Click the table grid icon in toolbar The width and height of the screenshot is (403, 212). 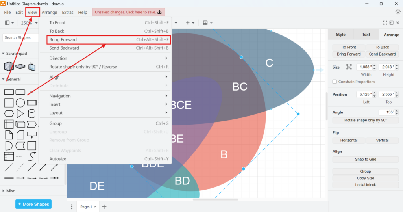[x=205, y=23]
